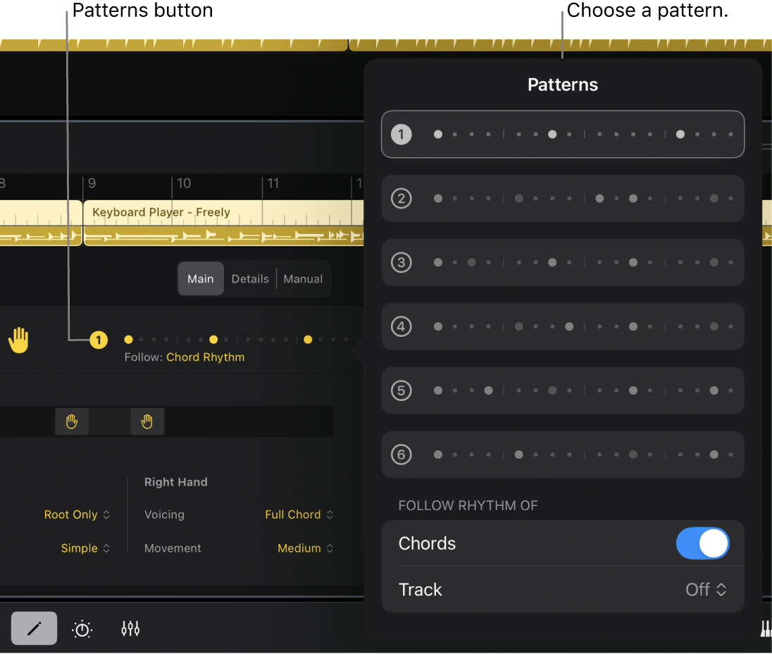Viewport: 772px width, 654px height.
Task: Open the Manual tab
Action: pyautogui.click(x=303, y=278)
